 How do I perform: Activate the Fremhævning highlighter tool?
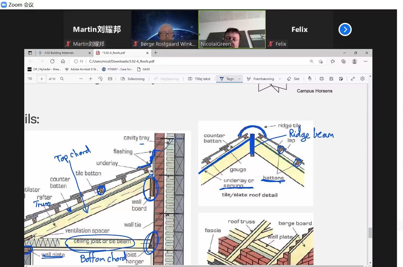pos(260,79)
